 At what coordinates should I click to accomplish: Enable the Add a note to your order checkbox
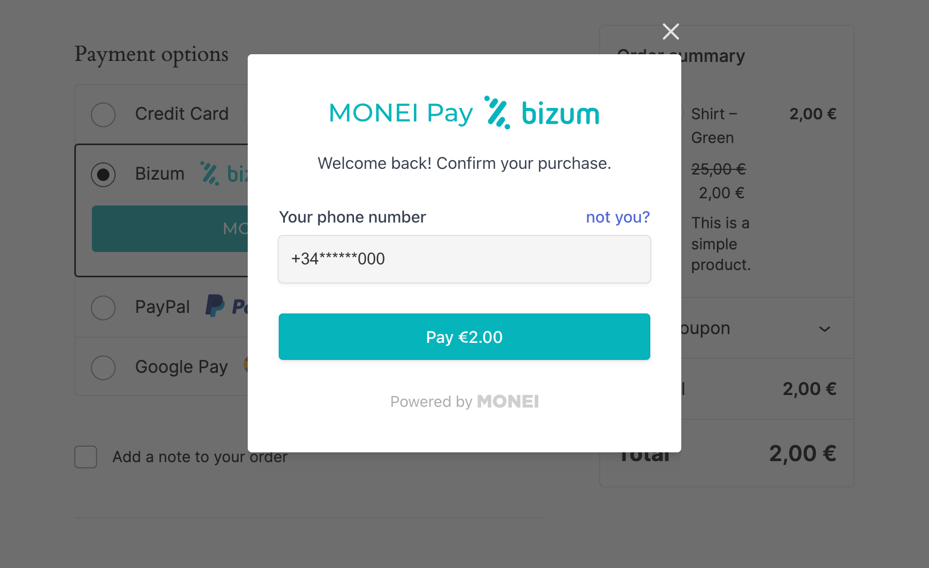point(86,456)
